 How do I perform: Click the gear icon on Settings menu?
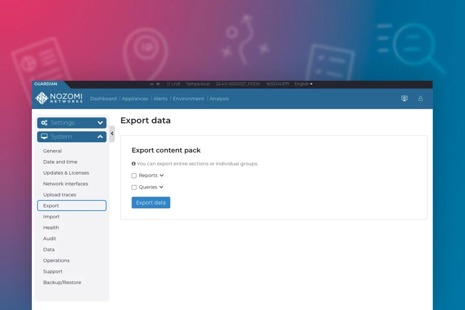point(44,123)
